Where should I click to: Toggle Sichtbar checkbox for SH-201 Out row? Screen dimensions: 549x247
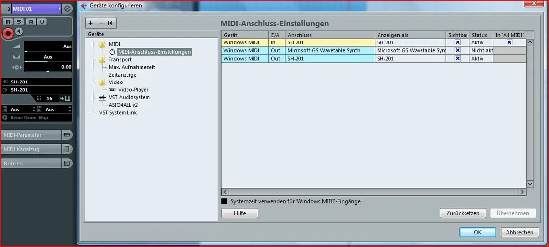(457, 58)
